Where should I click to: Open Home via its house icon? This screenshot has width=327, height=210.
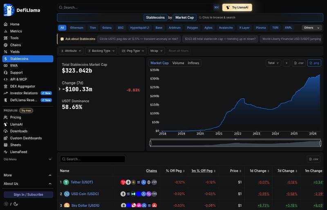click(6, 24)
